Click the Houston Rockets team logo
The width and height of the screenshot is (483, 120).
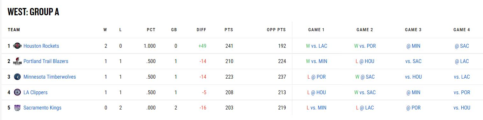(17, 46)
